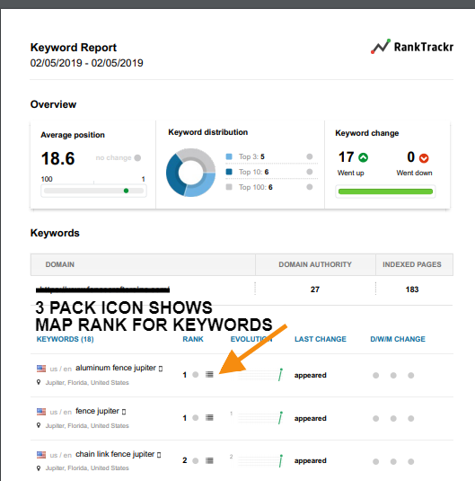This screenshot has height=481, width=475.
Task: Click the Top 3: 5 legend text
Action: tap(251, 156)
